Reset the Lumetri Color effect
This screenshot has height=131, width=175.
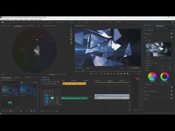pyautogui.click(x=172, y=30)
